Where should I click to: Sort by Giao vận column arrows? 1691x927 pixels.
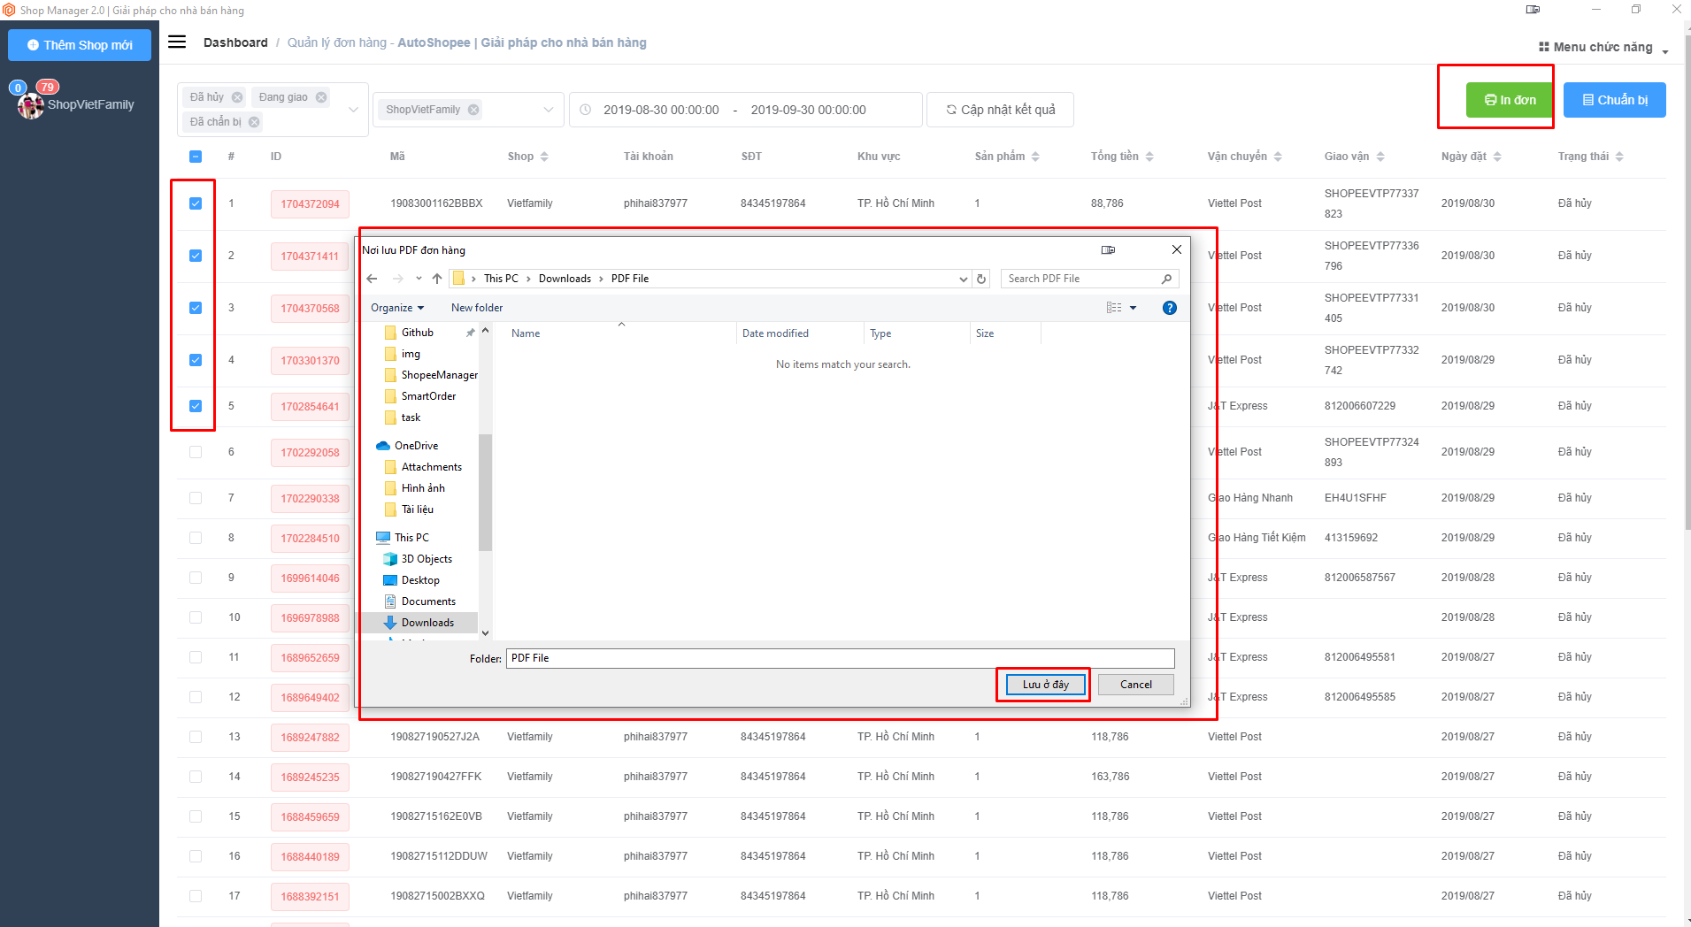pos(1380,157)
